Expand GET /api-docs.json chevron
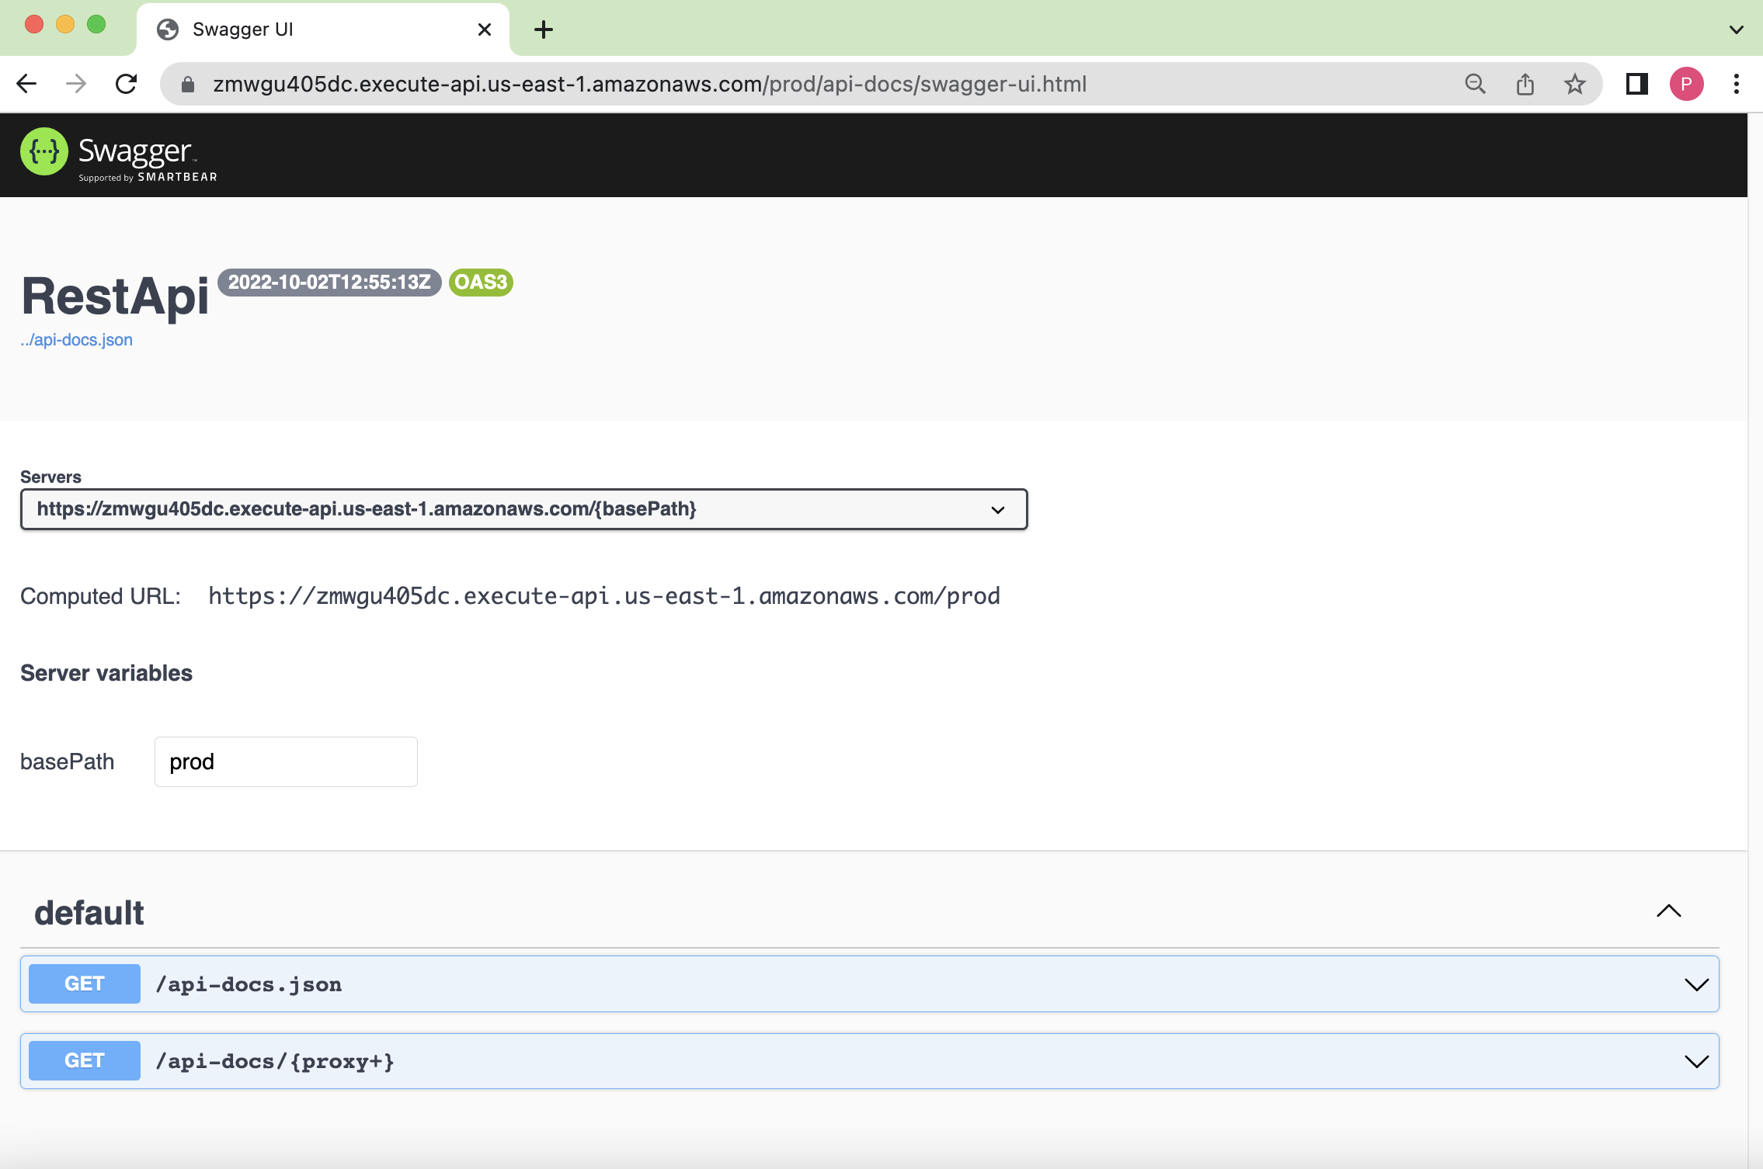Screen dimensions: 1763x1169 pyautogui.click(x=1696, y=984)
